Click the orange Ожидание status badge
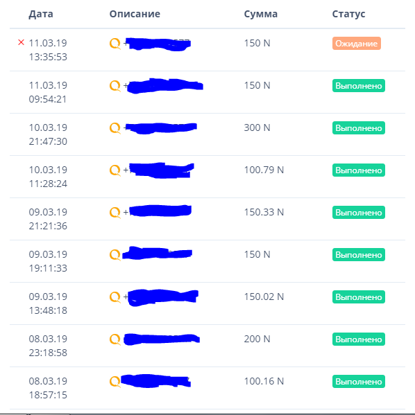This screenshot has width=415, height=415. coord(357,44)
